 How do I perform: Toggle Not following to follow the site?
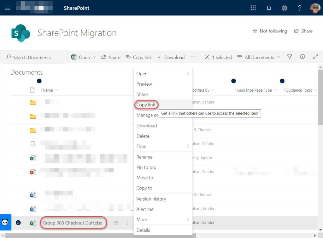[270, 31]
